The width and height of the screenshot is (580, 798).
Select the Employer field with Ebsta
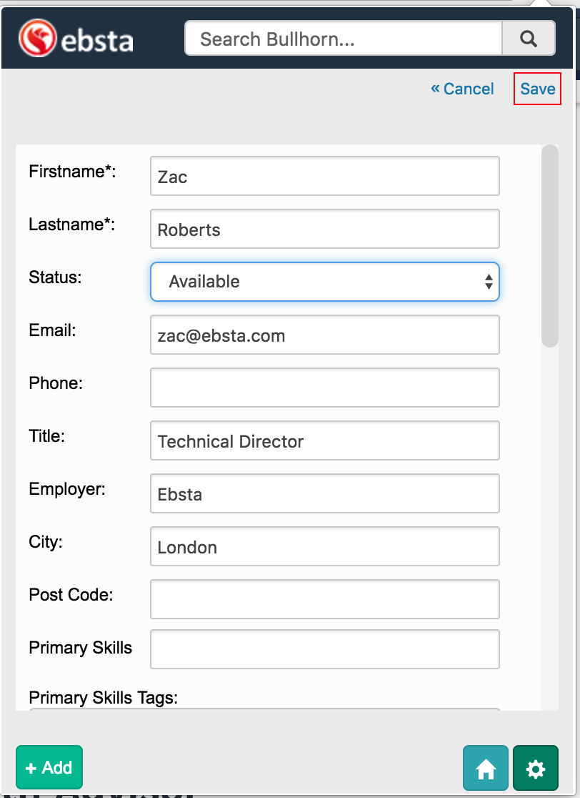pos(324,494)
